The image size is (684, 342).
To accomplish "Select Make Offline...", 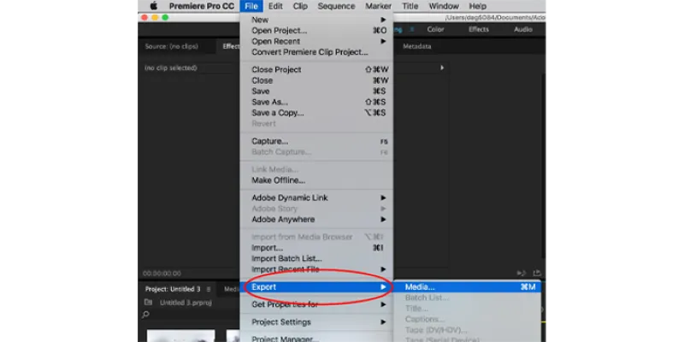I will point(316,180).
